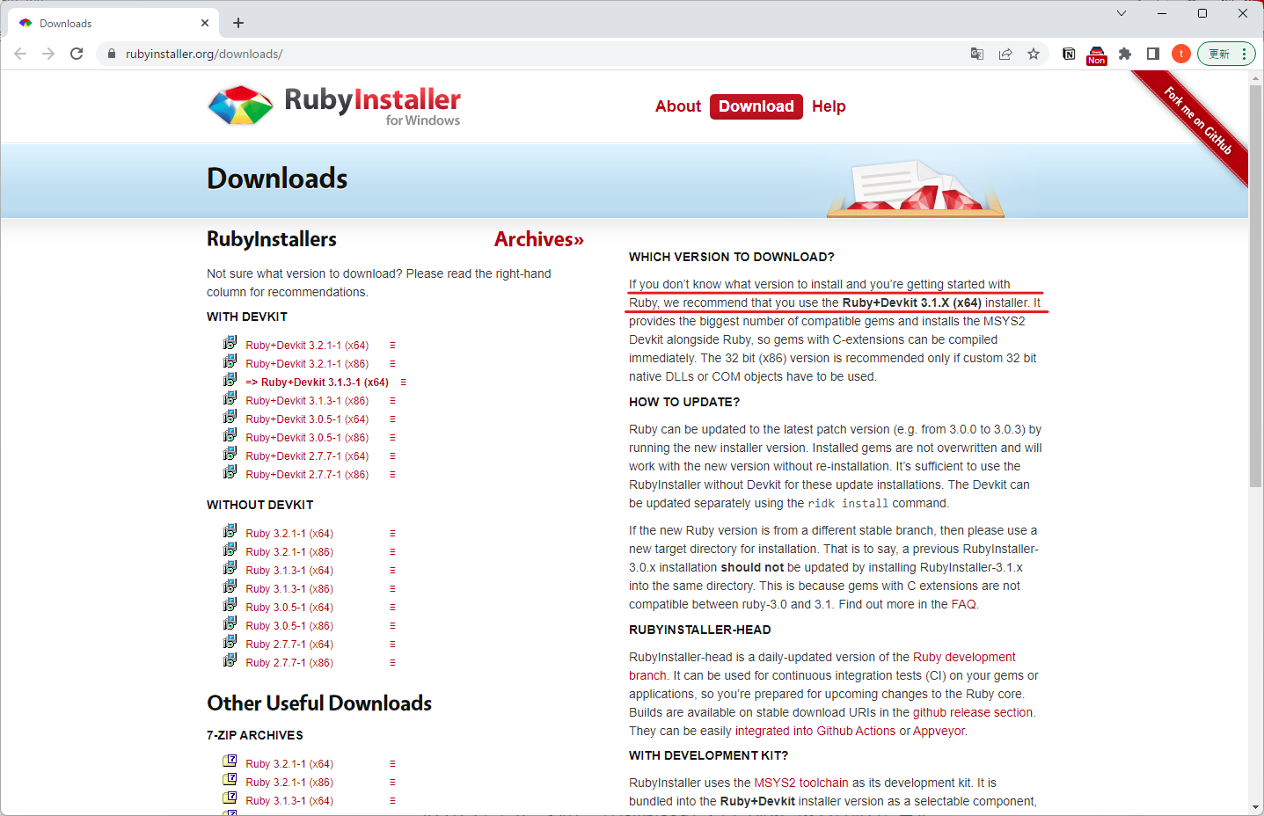Open site info via the padlock icon

tap(111, 54)
